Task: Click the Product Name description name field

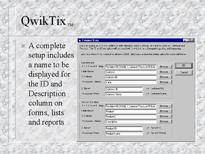Action: [124, 133]
